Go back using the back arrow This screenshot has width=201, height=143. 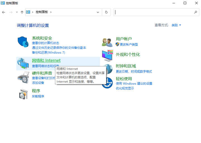pyautogui.click(x=4, y=12)
